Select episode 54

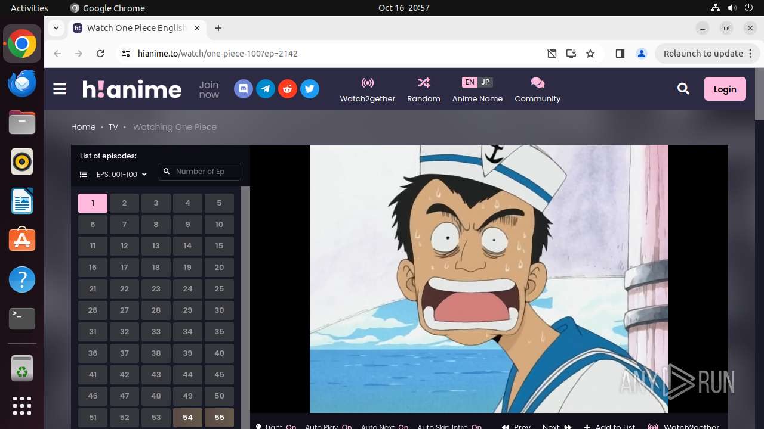click(187, 418)
